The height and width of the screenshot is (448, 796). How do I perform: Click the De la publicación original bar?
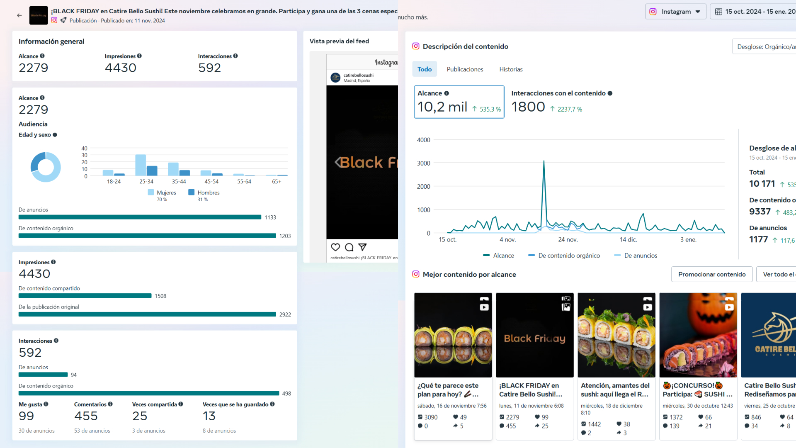(x=147, y=314)
